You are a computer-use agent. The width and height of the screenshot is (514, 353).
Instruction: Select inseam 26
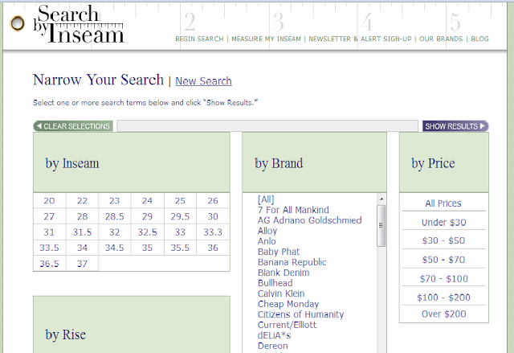click(213, 201)
